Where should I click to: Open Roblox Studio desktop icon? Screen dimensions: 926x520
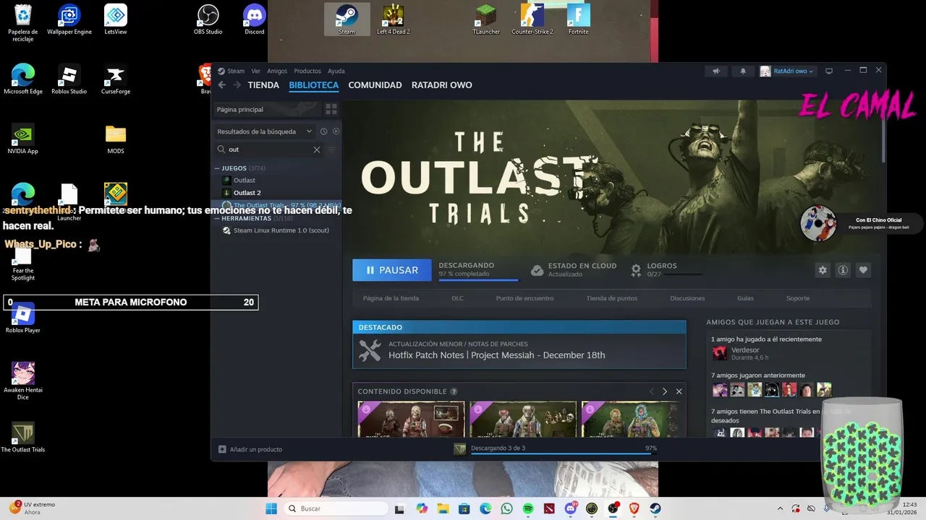(x=69, y=79)
